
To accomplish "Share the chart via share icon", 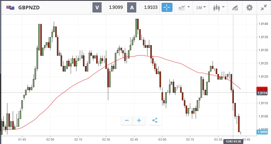I will [x=155, y=120].
